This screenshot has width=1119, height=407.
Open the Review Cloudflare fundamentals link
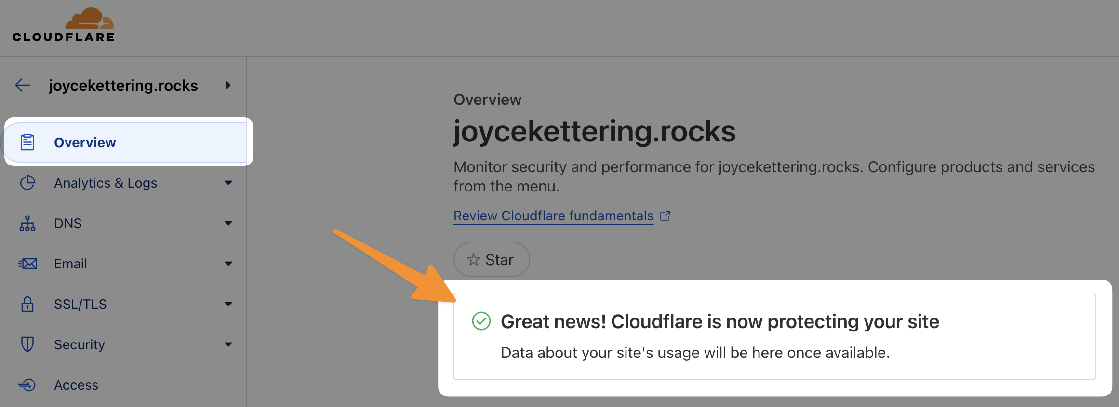[553, 216]
